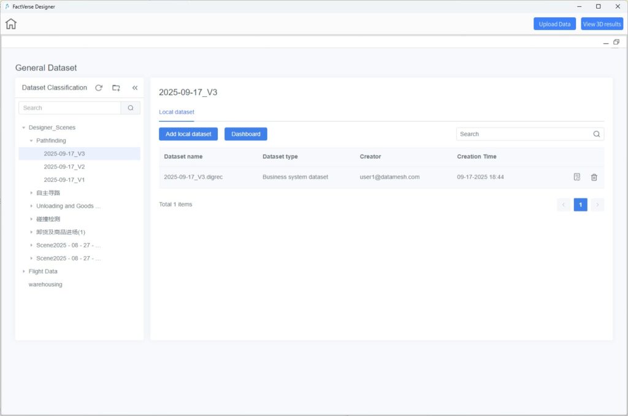The image size is (628, 416).
Task: Collapse the Dataset Classification panel
Action: click(135, 88)
